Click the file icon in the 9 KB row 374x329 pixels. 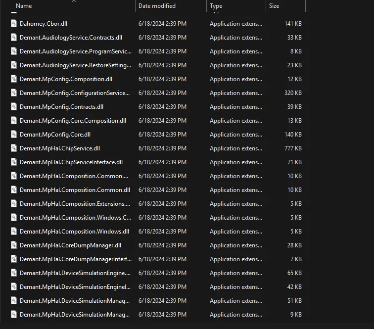click(x=14, y=314)
